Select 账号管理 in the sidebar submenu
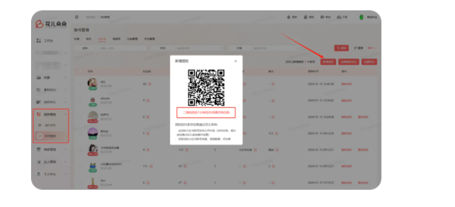Image resolution: width=455 pixels, height=207 pixels. coord(51,136)
